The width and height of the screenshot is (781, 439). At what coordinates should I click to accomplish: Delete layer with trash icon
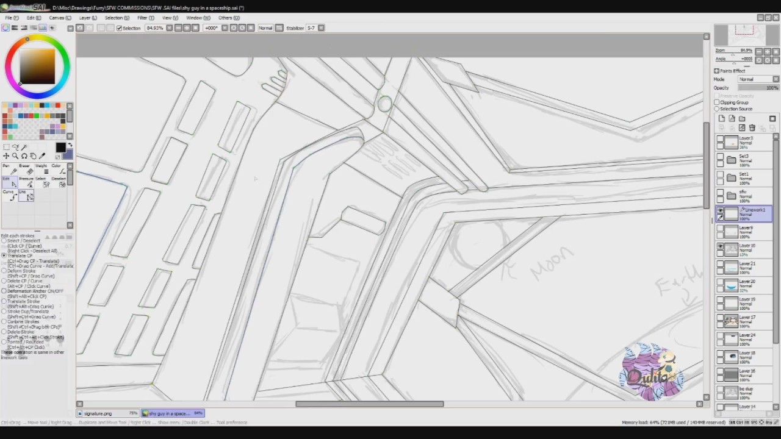point(752,128)
